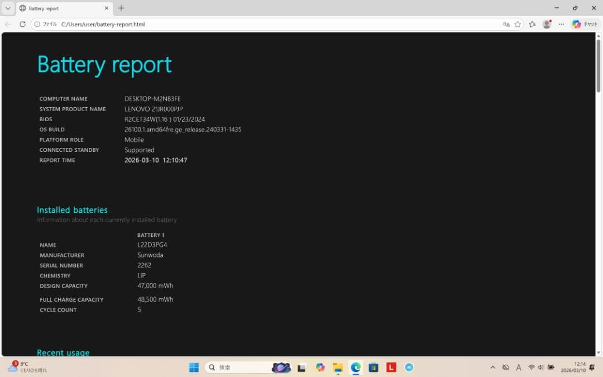Open the vertical tabs dropdown in Edge
Screen dimensions: 603x377
[x=8, y=8]
